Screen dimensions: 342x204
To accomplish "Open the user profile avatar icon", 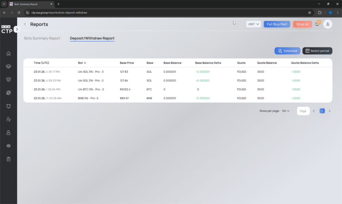I will point(328,24).
